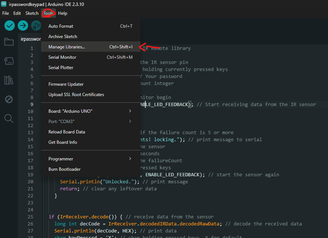Open the Debug panel sidebar icon
The image size is (328, 238).
coord(9,99)
